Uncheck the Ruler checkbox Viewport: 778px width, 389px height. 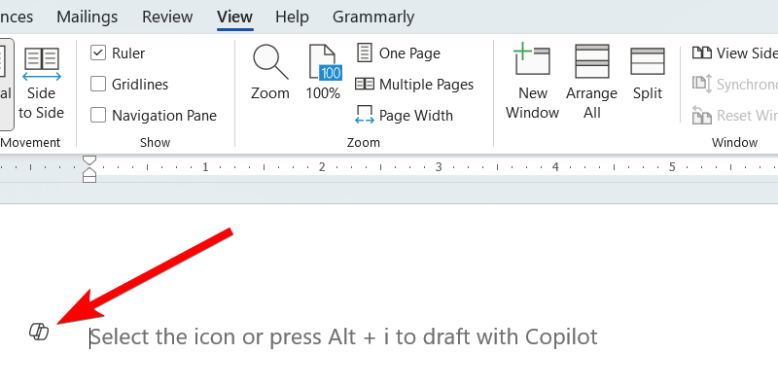[x=98, y=53]
